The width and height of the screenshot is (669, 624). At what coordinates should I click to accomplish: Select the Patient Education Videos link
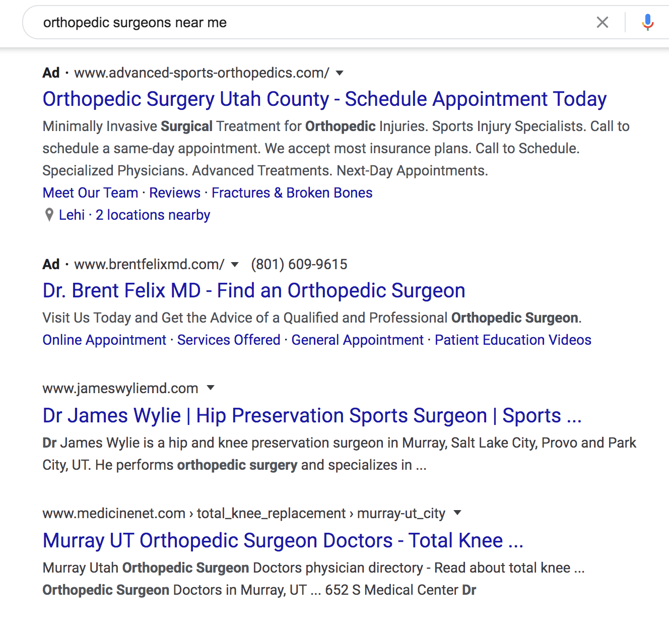click(513, 340)
